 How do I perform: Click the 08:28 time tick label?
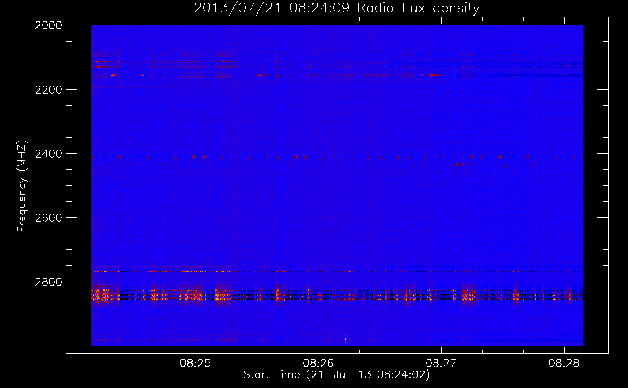coord(564,363)
